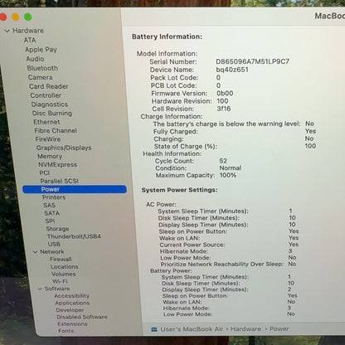Select Apple Pay in the sidebar
Viewport: 345px width, 345px height.
[41, 50]
